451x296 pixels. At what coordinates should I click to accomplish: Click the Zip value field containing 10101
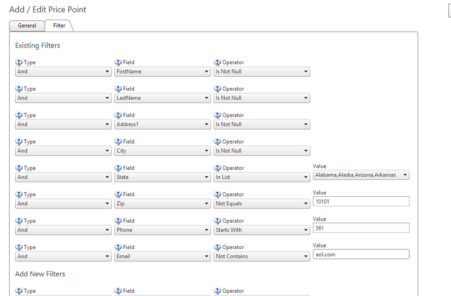[x=361, y=201]
